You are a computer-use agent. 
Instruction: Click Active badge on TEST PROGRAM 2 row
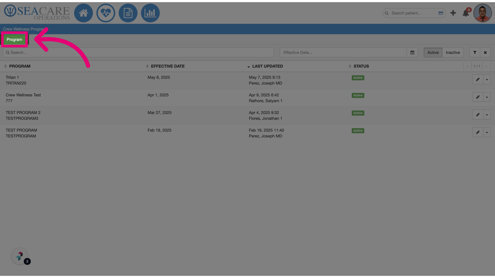358,113
